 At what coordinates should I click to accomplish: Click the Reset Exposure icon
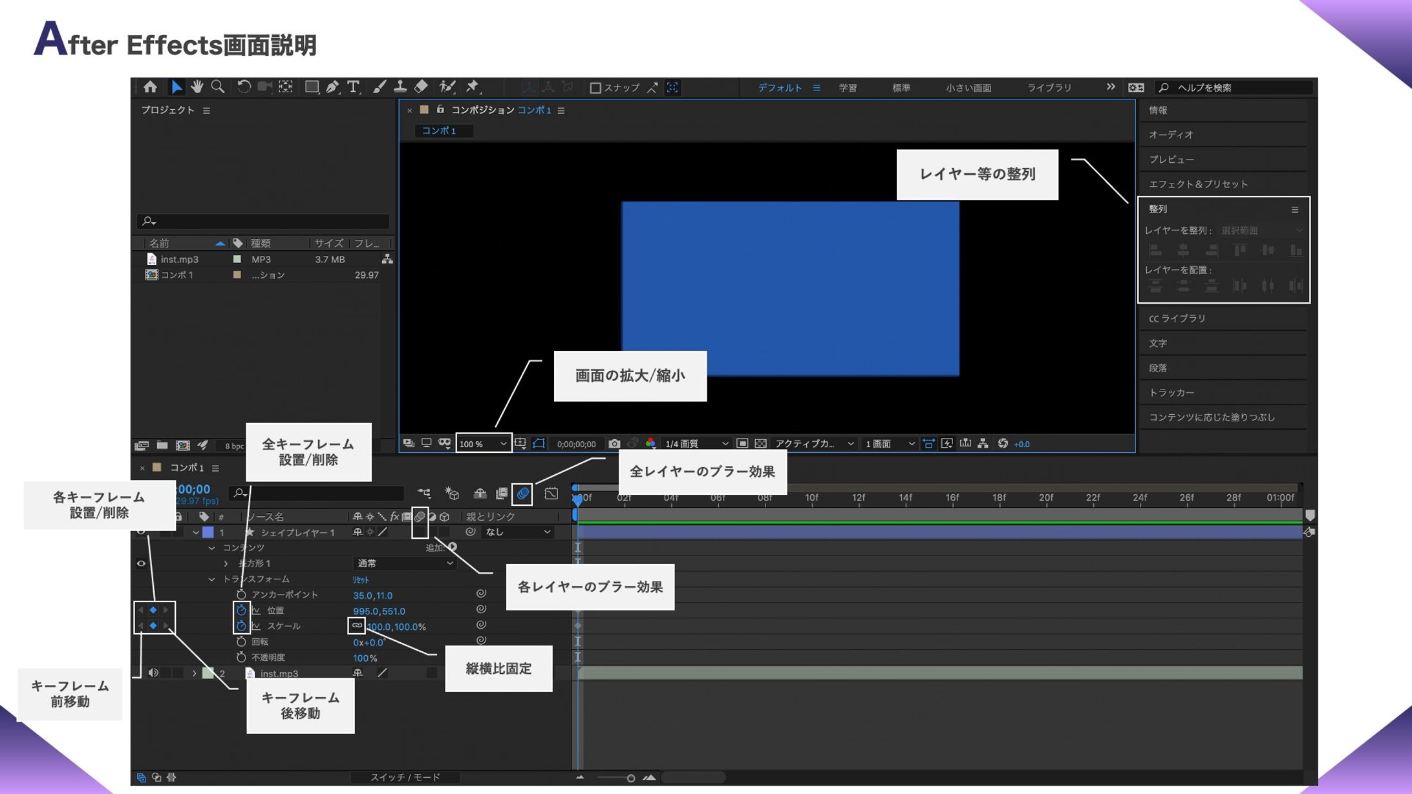click(x=1003, y=443)
